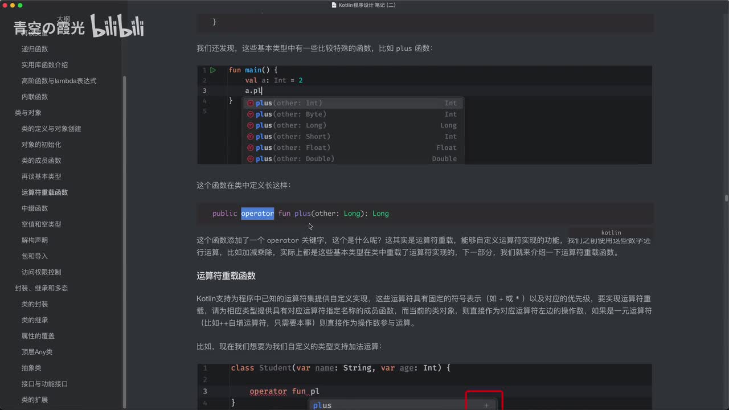Open 空值和空类型 outline entry

coord(41,224)
